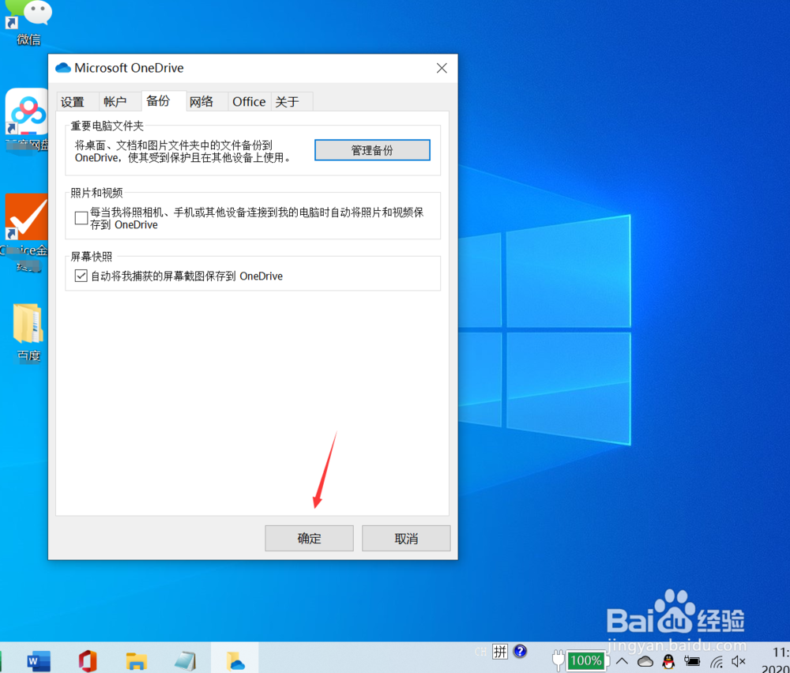Click the 拼 input method indicator
The image size is (790, 673).
tap(500, 652)
